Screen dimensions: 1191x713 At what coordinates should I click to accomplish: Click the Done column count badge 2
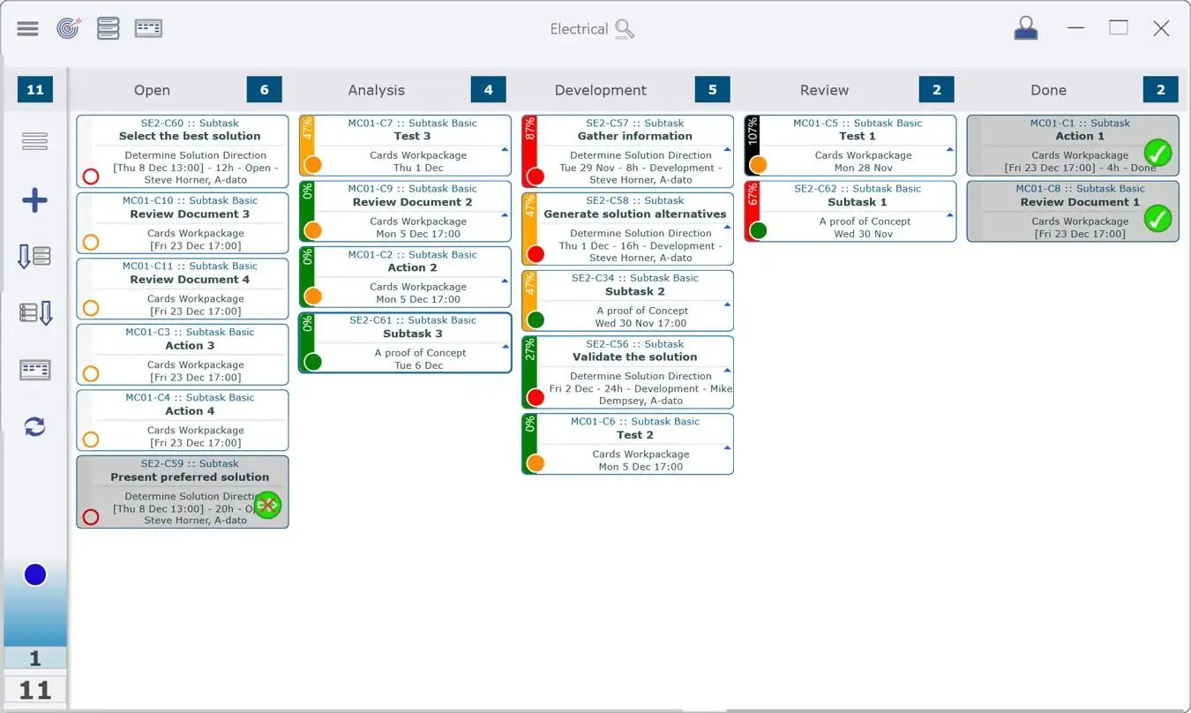tap(1160, 90)
